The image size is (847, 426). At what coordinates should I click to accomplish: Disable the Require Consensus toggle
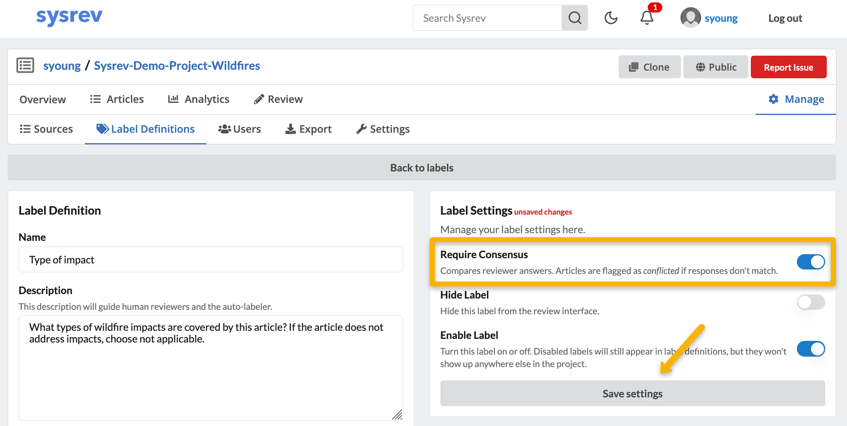[811, 262]
